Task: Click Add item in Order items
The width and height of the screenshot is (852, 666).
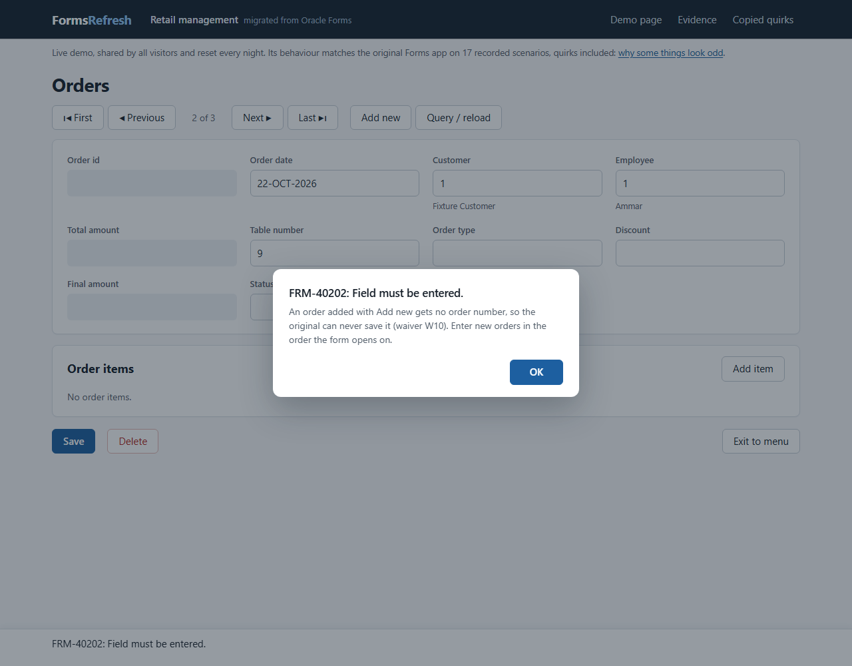Action: coord(753,369)
